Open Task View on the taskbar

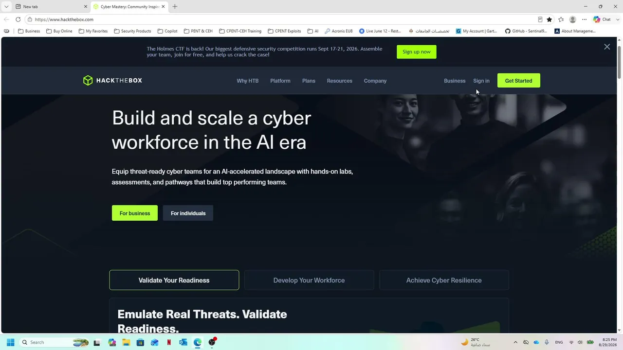(97, 342)
